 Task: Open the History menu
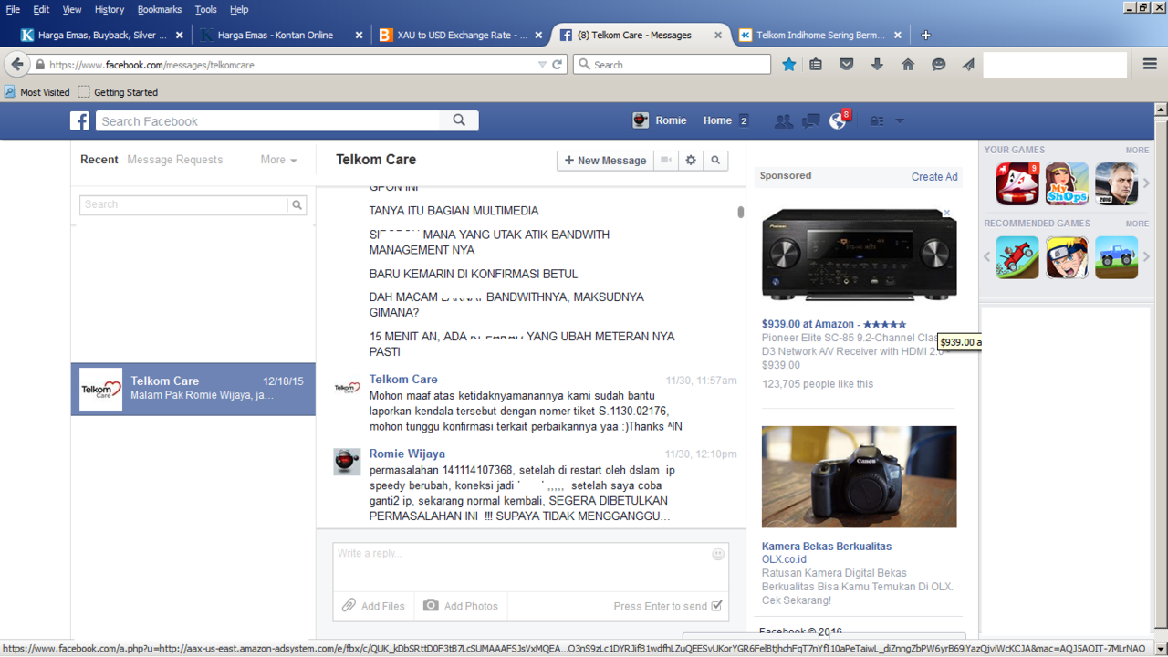pos(109,9)
